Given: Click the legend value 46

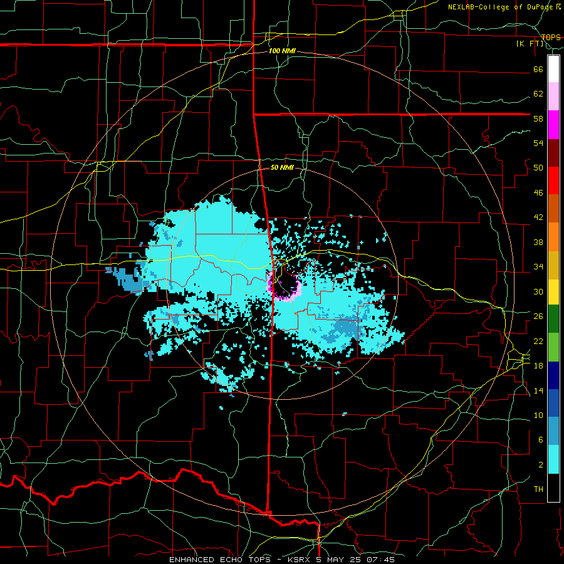Looking at the screenshot, I should coord(538,193).
